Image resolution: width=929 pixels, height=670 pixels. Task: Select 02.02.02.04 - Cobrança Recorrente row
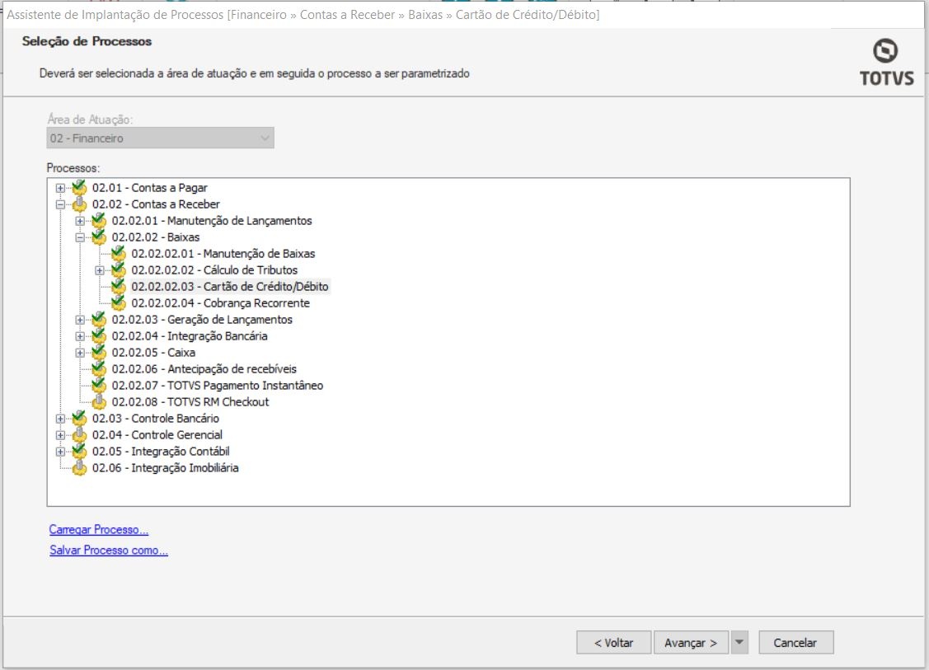(220, 303)
